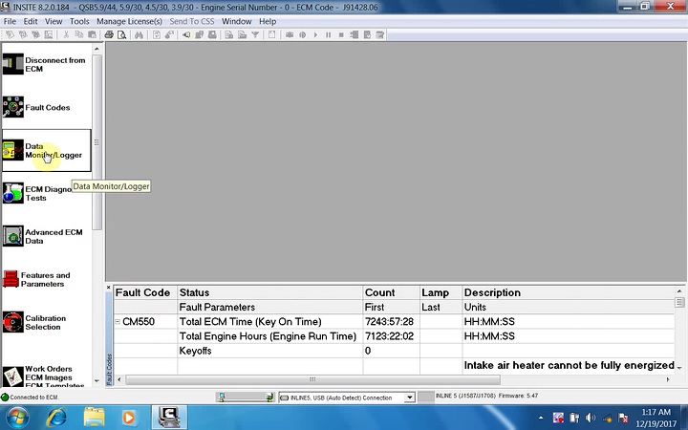This screenshot has height=430, width=688.
Task: Open the View menu
Action: coord(54,21)
